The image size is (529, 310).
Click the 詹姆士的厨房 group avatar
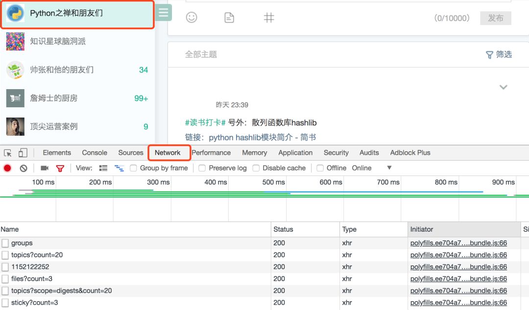(15, 98)
